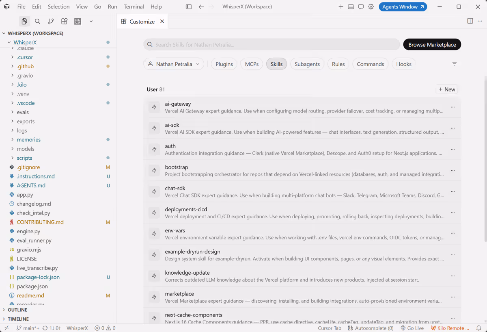Open the chat bubble icon in title bar
The height and width of the screenshot is (332, 487).
[x=361, y=7]
